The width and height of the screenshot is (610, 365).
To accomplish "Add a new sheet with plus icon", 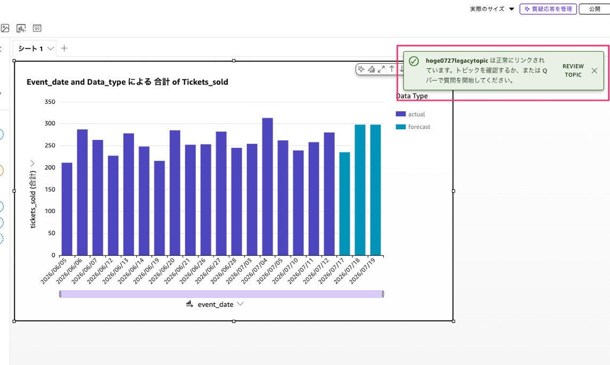I will coord(64,48).
